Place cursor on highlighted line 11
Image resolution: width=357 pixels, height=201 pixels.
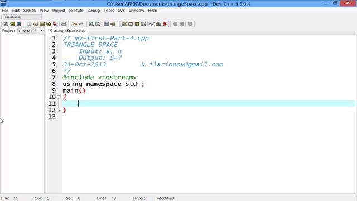coord(209,104)
